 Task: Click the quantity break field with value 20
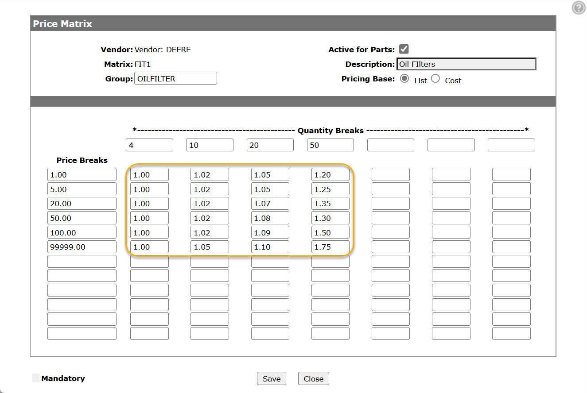[x=270, y=145]
